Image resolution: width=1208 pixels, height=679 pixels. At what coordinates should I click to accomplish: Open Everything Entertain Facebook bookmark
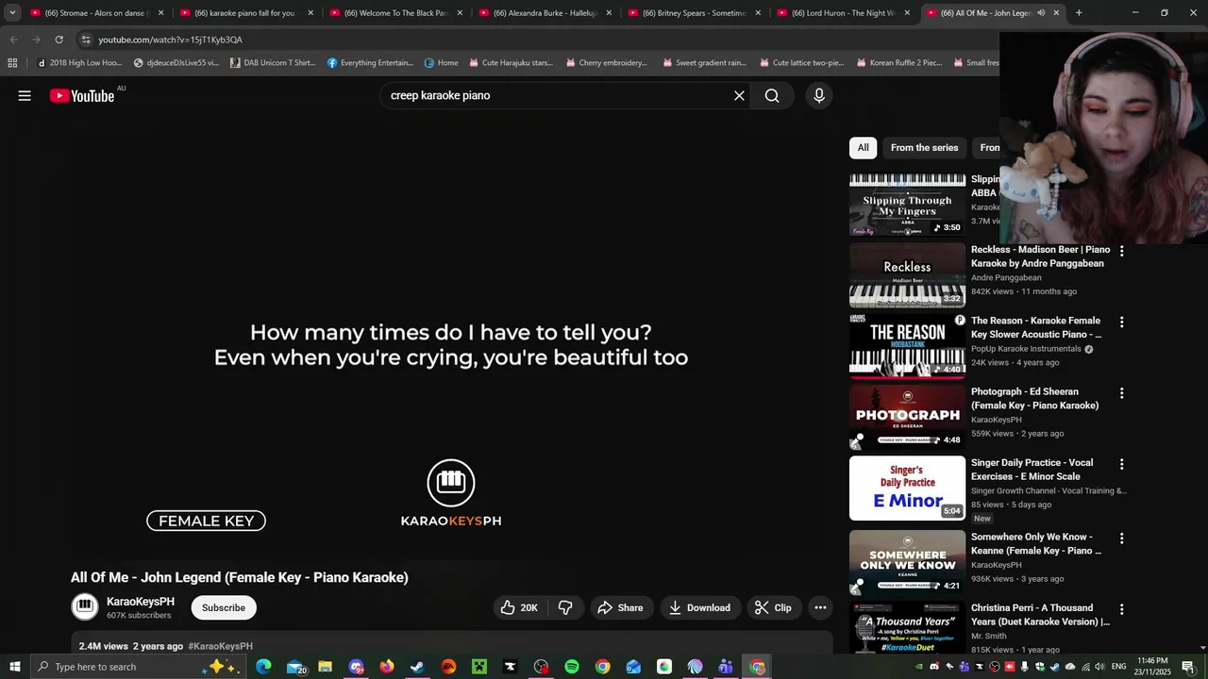[x=370, y=63]
